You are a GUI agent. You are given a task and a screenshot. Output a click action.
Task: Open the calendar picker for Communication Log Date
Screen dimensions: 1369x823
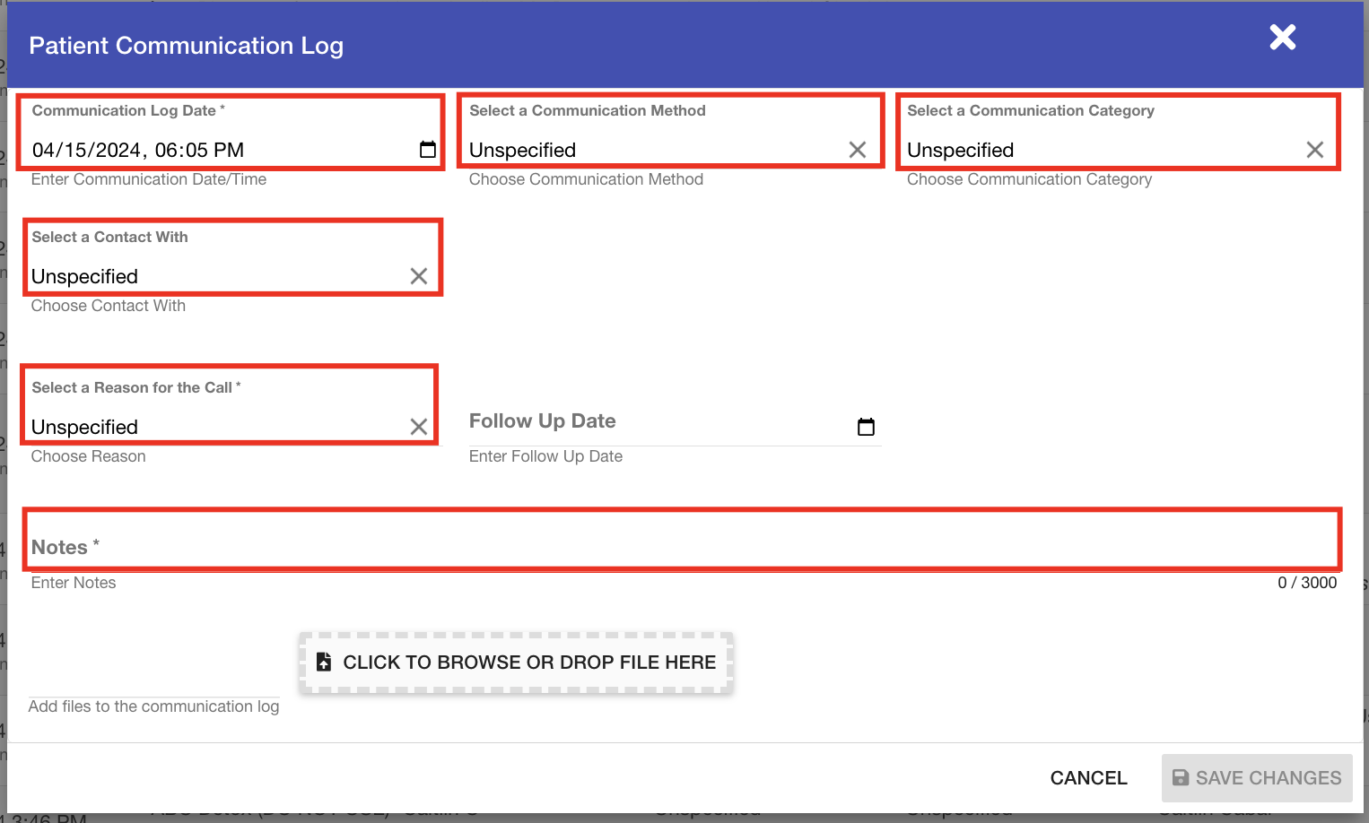pyautogui.click(x=429, y=151)
